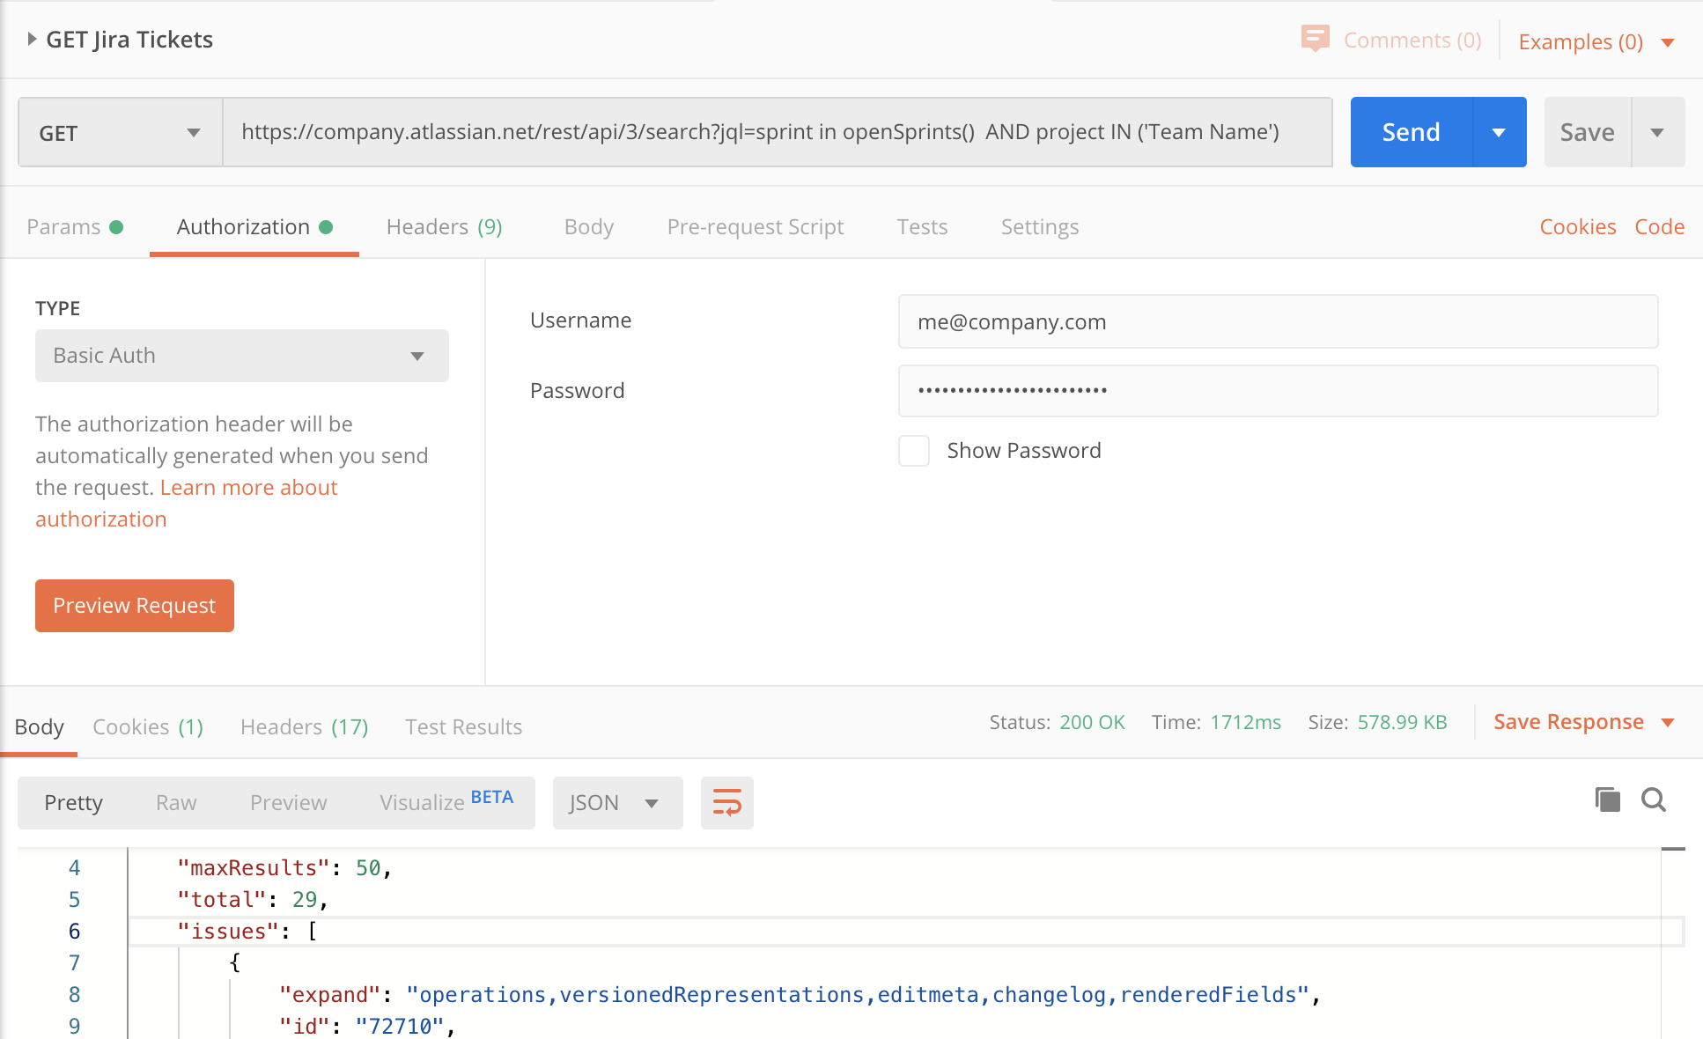Click the Params tab
Image resolution: width=1703 pixels, height=1039 pixels.
click(64, 226)
